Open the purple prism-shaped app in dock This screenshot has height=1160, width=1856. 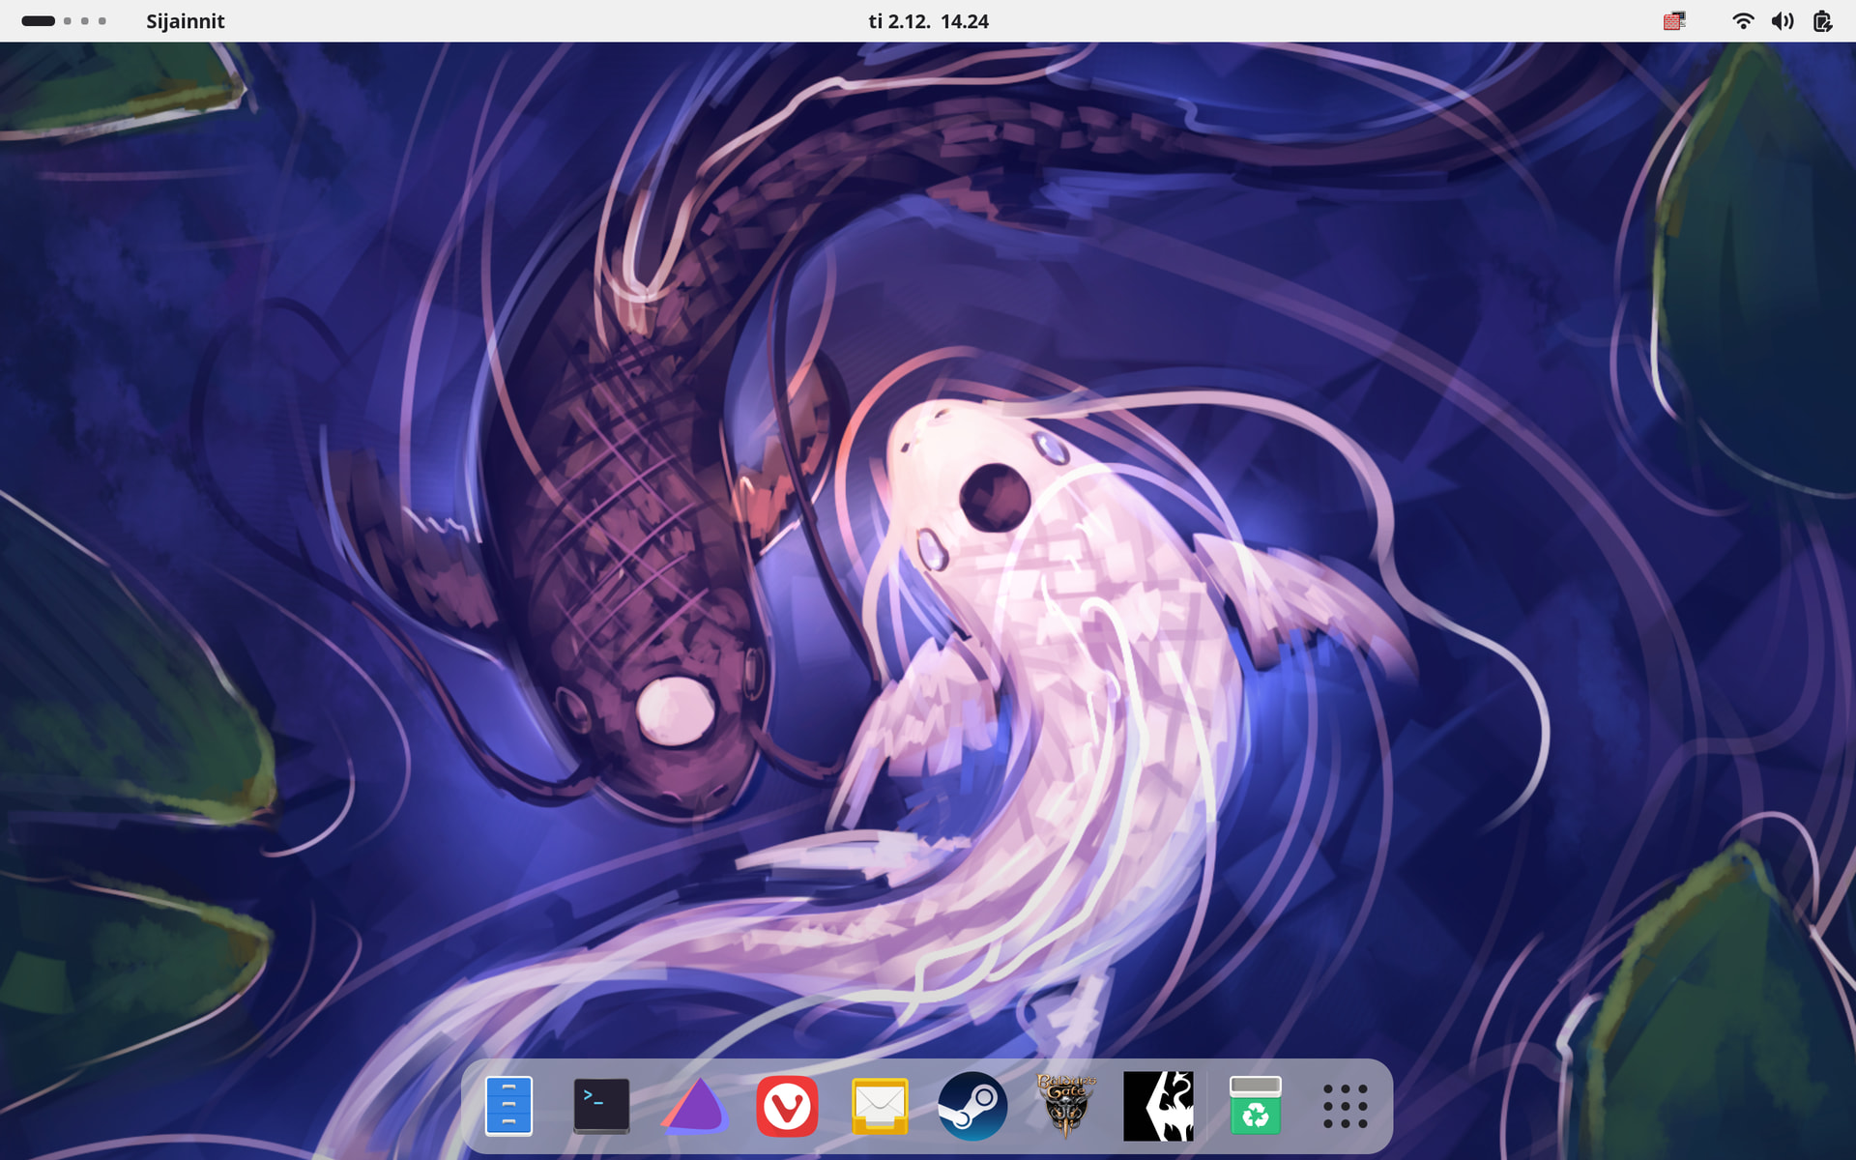click(x=694, y=1105)
